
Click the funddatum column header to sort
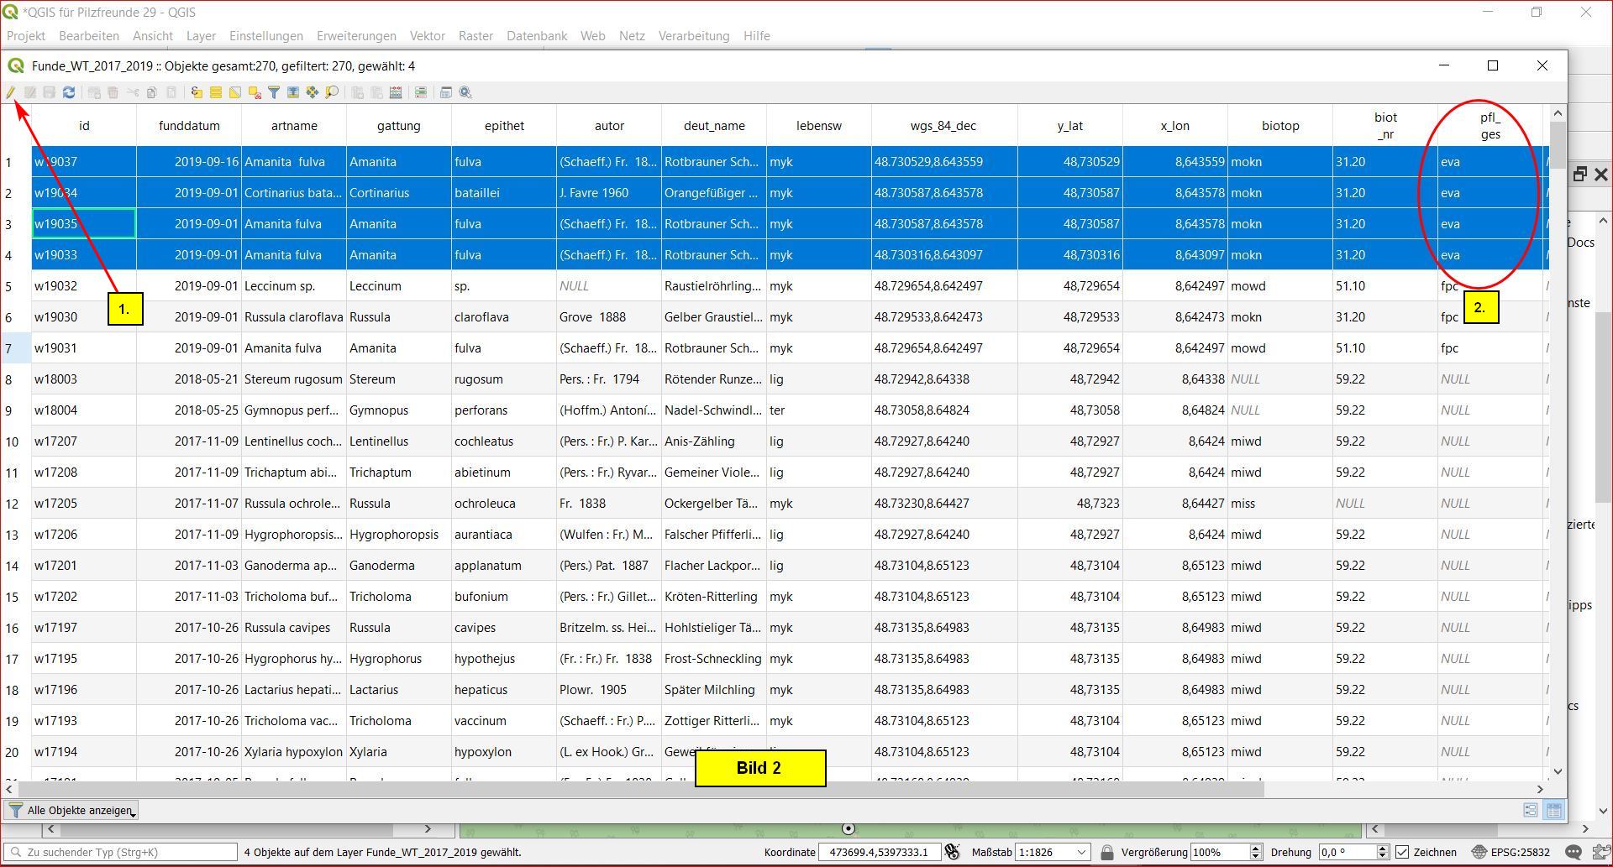pos(189,126)
